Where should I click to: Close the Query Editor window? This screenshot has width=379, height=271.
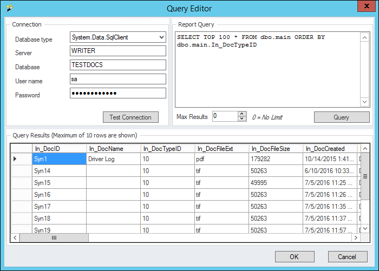tap(367, 6)
